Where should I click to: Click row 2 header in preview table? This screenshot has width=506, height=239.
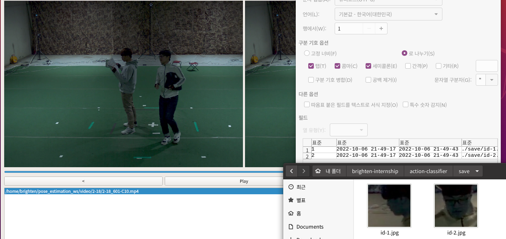tap(307, 156)
